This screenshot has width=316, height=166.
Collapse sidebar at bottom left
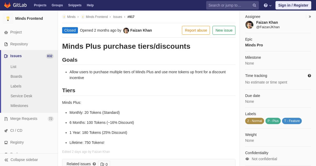pyautogui.click(x=29, y=160)
